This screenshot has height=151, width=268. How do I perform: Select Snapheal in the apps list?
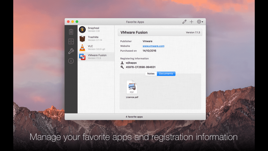(96, 30)
